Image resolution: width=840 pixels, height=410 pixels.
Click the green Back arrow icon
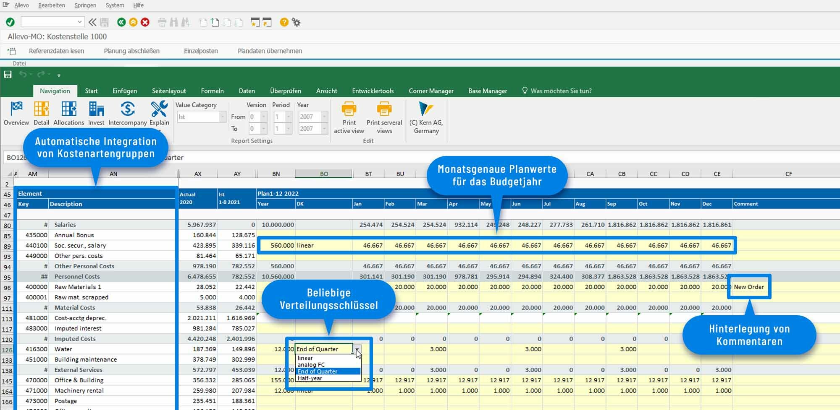(x=121, y=22)
